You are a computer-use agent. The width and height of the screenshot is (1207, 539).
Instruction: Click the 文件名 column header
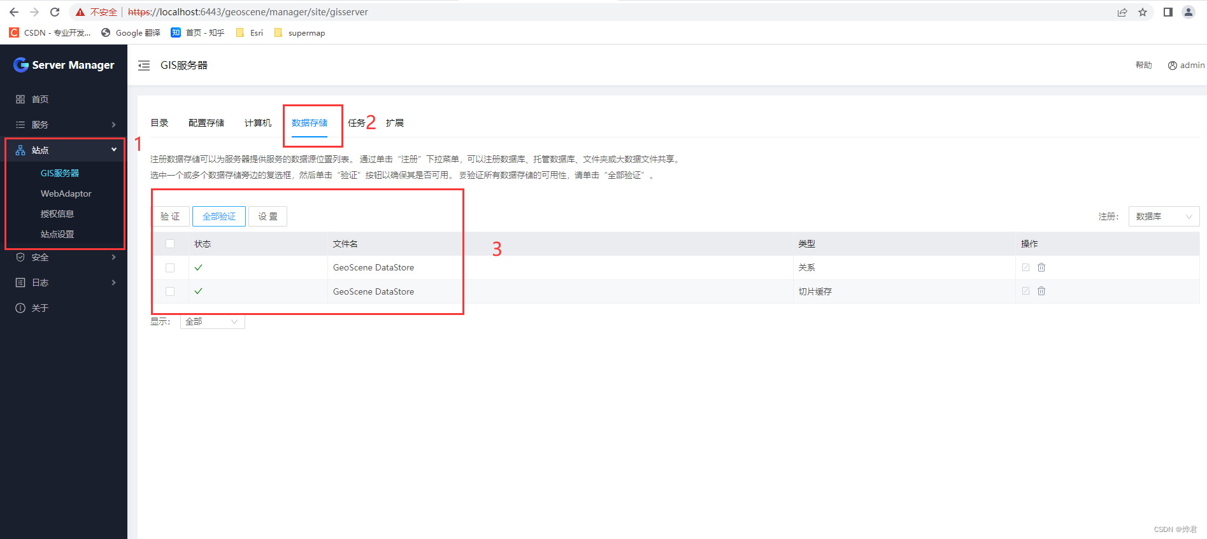click(x=345, y=244)
